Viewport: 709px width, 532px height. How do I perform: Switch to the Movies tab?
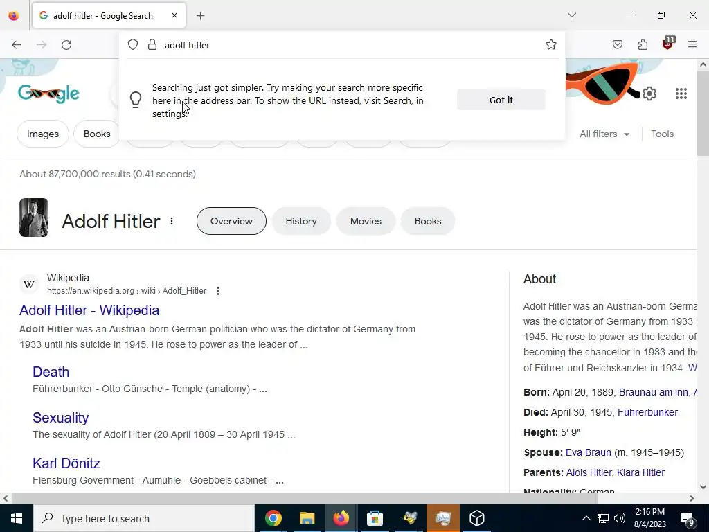pyautogui.click(x=366, y=221)
